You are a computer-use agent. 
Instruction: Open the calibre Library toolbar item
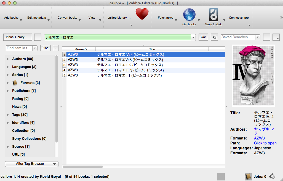click(119, 18)
